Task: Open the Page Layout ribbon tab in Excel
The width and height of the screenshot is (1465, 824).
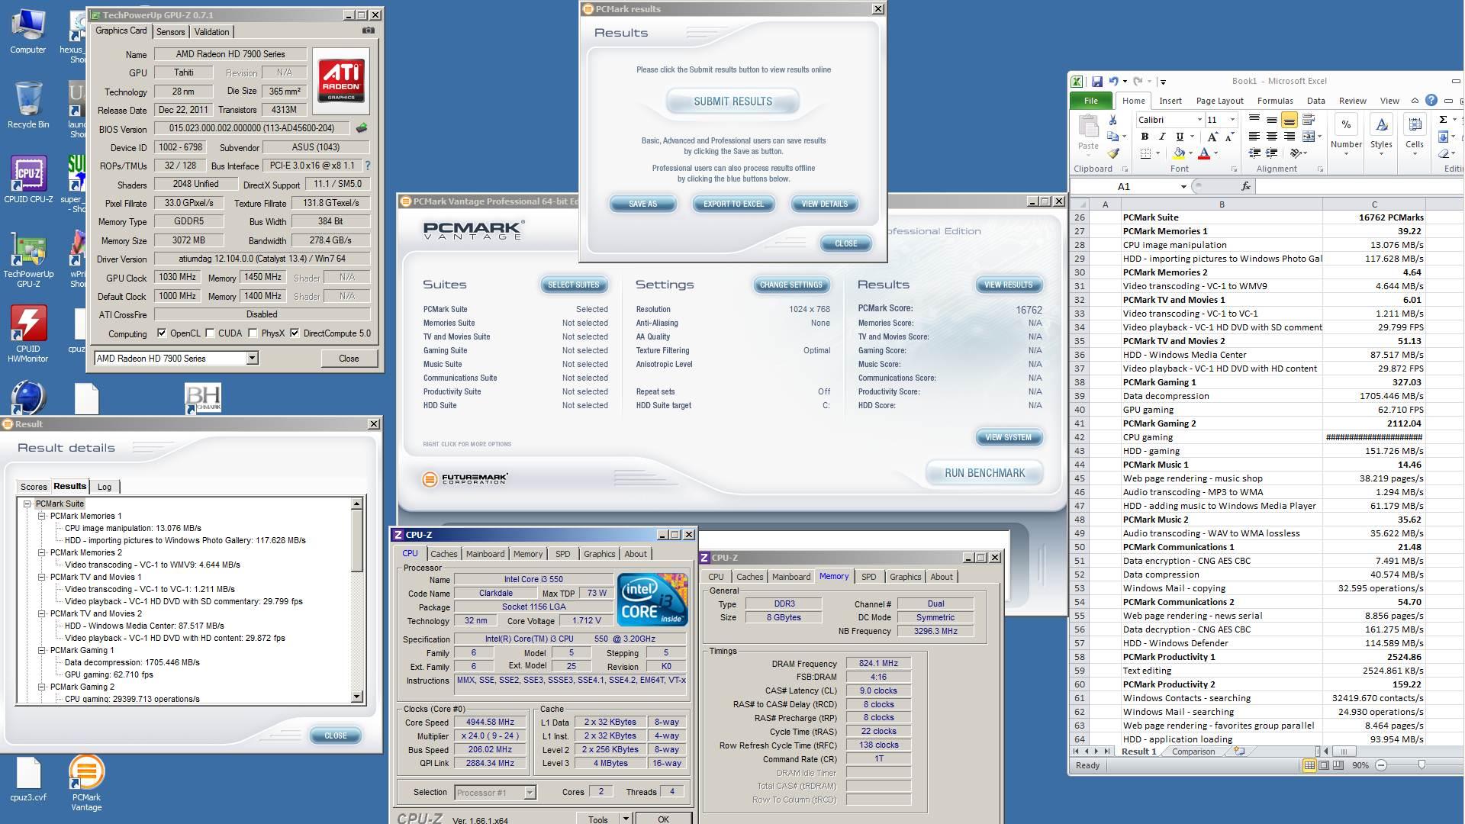Action: tap(1219, 101)
